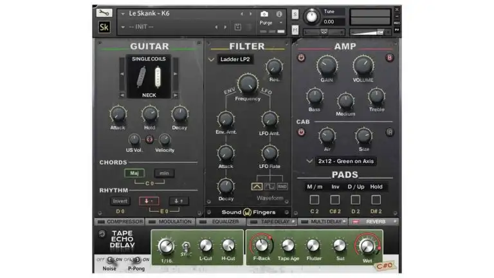Image resolution: width=494 pixels, height=278 pixels.
Task: Click the Tune knob
Action: click(311, 16)
